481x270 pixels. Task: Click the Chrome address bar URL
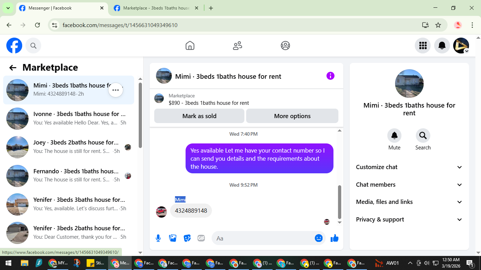pos(120,25)
